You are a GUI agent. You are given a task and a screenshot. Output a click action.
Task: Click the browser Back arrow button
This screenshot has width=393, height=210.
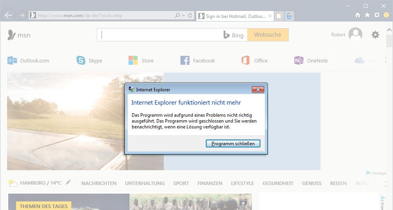(8, 16)
